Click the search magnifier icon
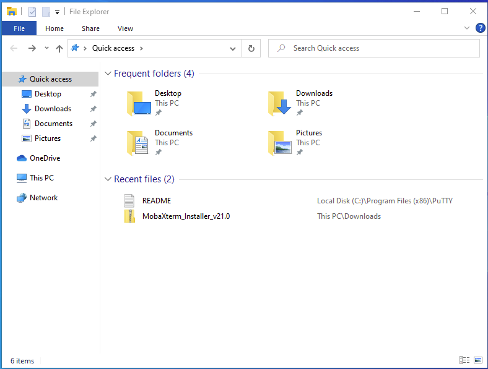Screen dimensions: 488x369 tap(281, 48)
